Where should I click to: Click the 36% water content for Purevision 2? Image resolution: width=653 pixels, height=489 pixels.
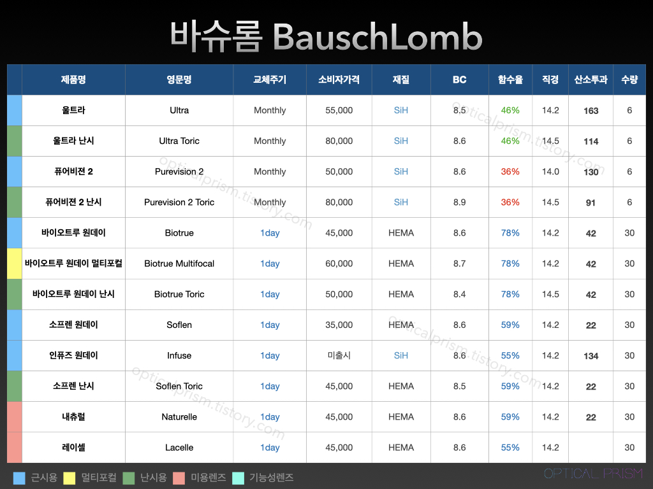point(510,171)
